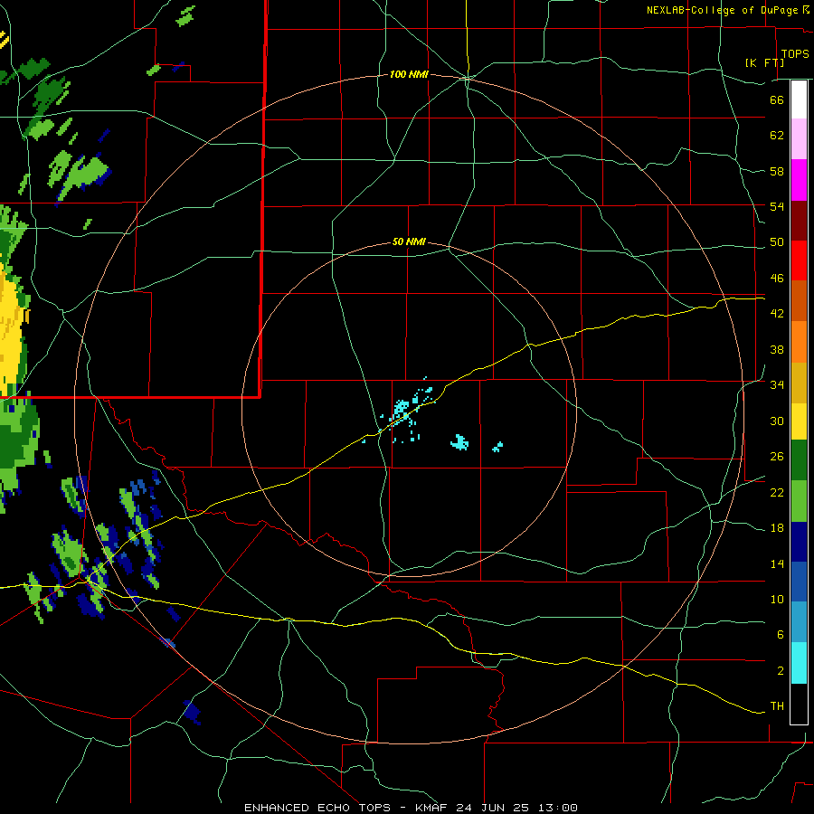Screen dimensions: 814x814
Task: Click the dark blue echo near bottom-left roads
Action: pyautogui.click(x=192, y=713)
